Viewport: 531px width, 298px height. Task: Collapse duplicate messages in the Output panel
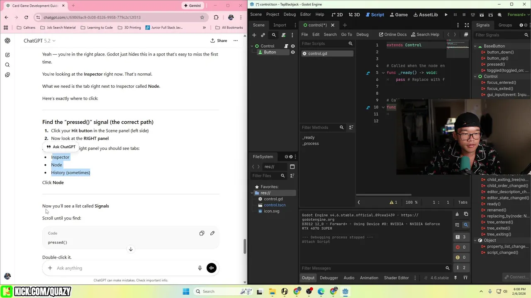click(457, 225)
